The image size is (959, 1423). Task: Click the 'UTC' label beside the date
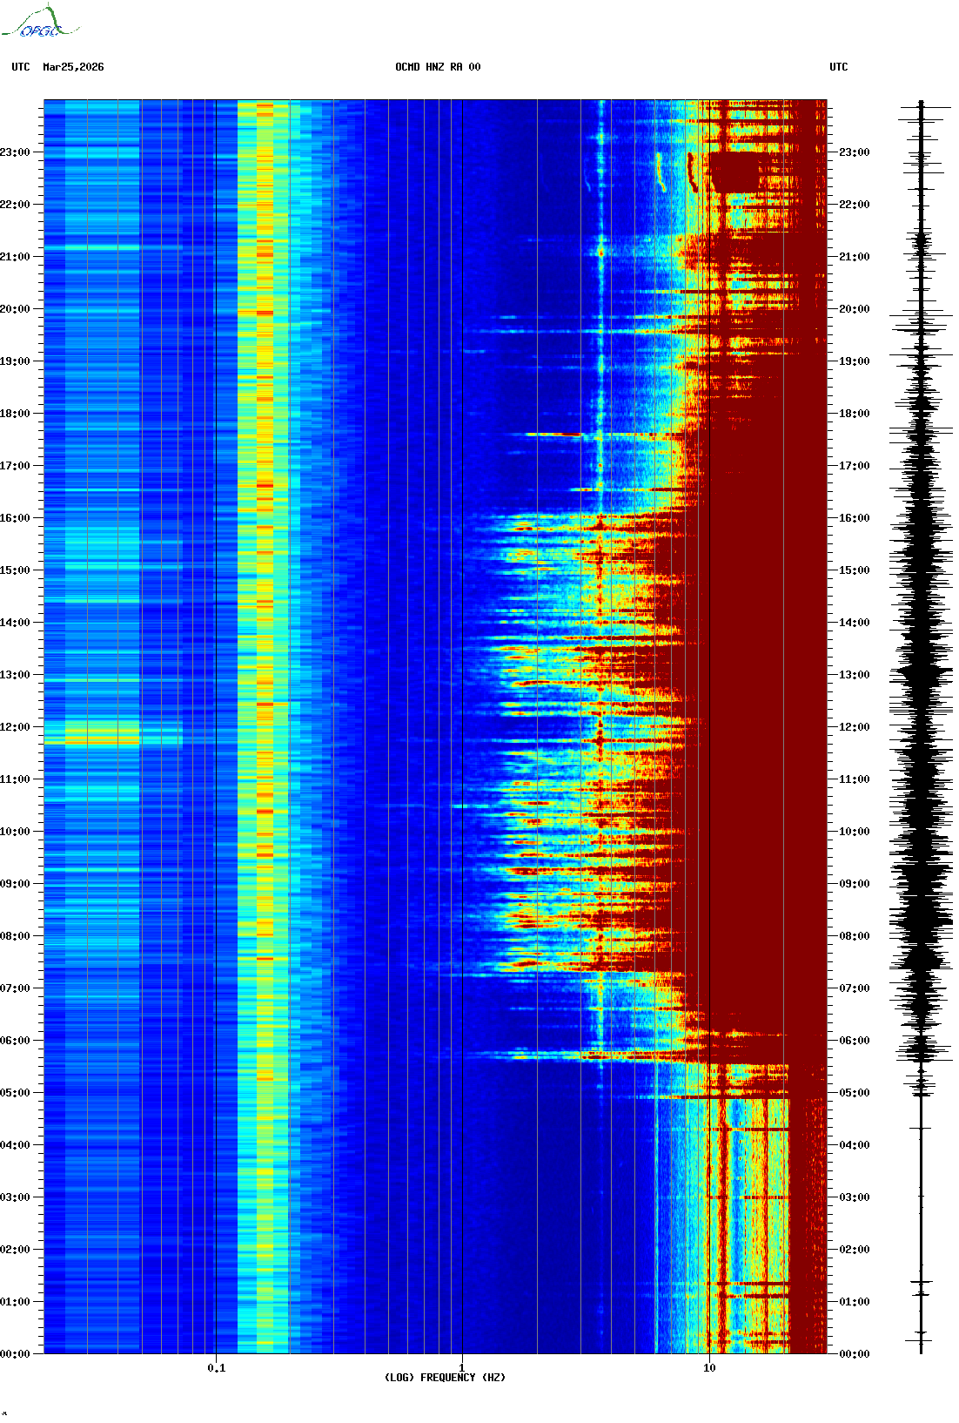coord(21,67)
